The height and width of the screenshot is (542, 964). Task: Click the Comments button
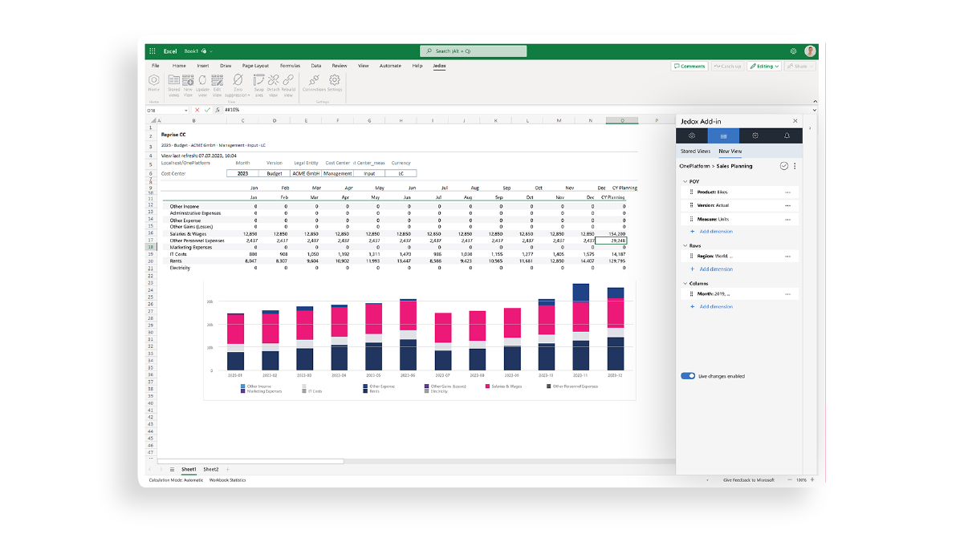pyautogui.click(x=689, y=67)
